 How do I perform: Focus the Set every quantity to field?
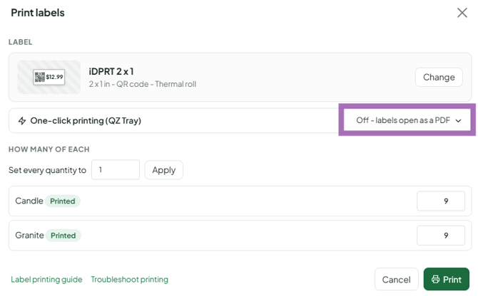(116, 170)
